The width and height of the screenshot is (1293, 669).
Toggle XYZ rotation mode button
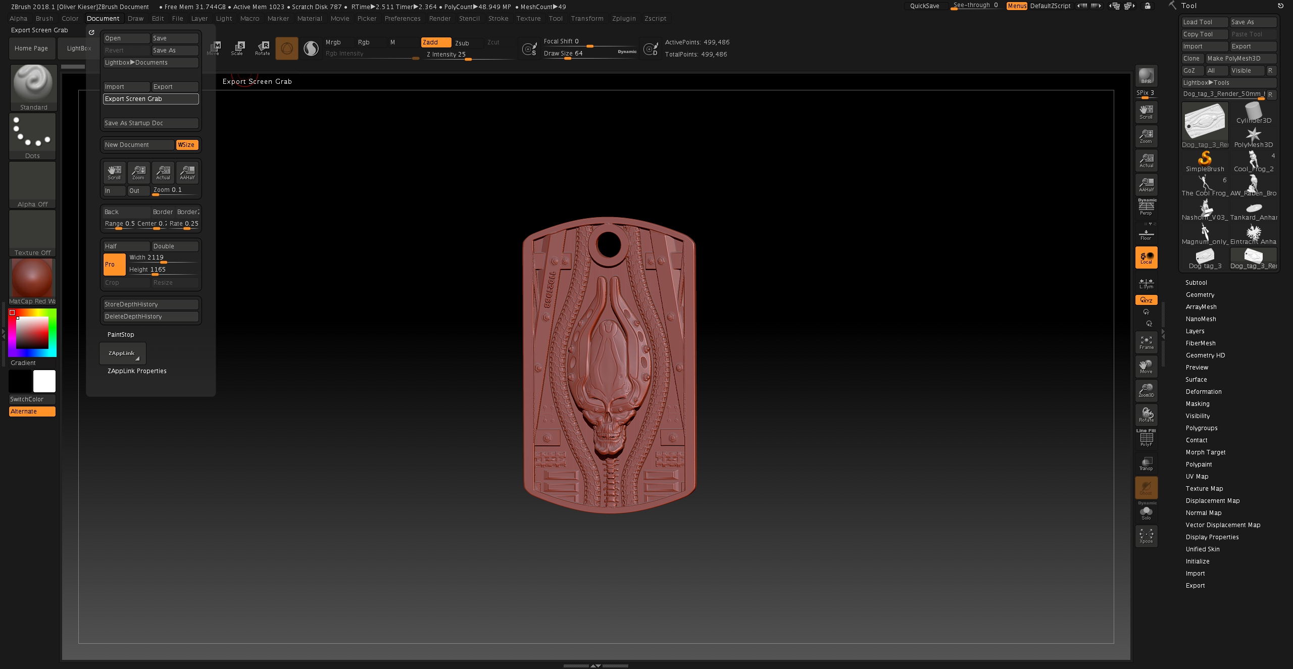[1146, 300]
